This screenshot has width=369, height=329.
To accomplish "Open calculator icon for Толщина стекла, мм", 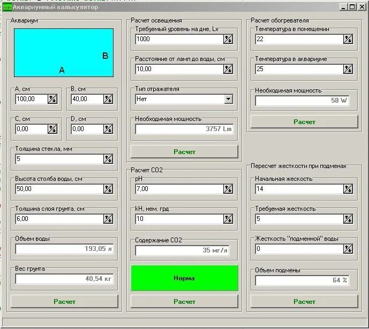I will 108,159.
